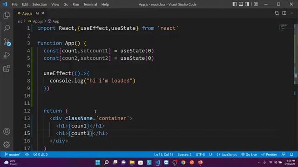
Task: Open Firefox from taskbar
Action: (200, 162)
